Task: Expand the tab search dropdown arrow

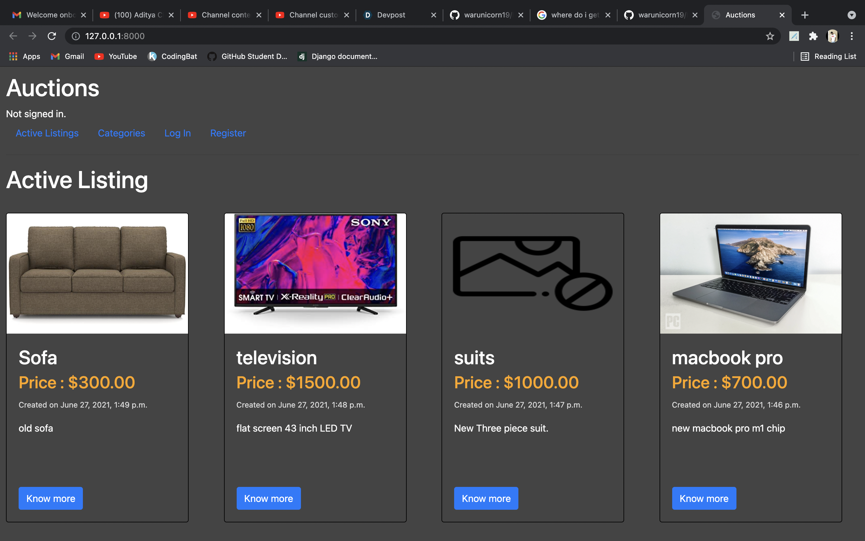Action: tap(851, 15)
